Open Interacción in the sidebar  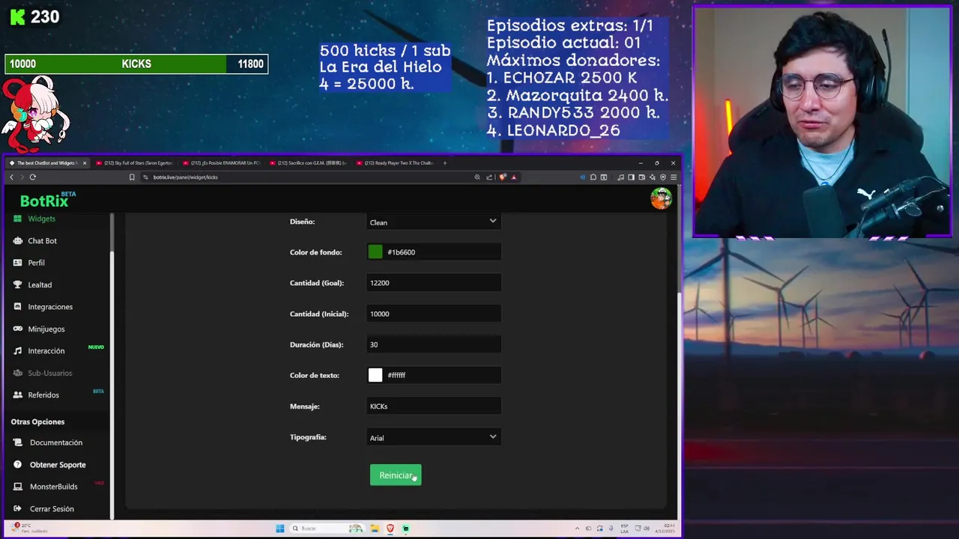click(x=46, y=351)
